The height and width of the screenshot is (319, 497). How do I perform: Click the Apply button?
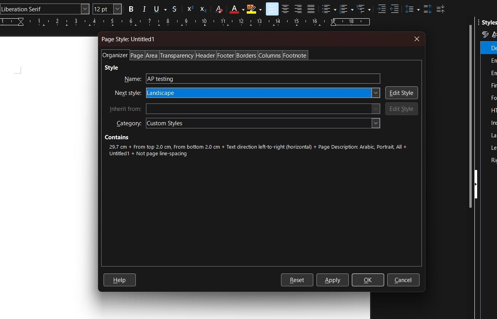332,280
